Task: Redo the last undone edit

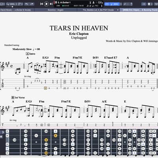Action: 32,4
